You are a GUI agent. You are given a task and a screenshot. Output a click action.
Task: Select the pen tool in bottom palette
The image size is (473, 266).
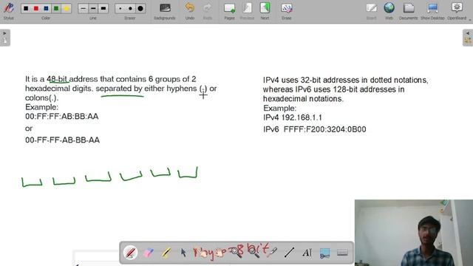[131, 253]
